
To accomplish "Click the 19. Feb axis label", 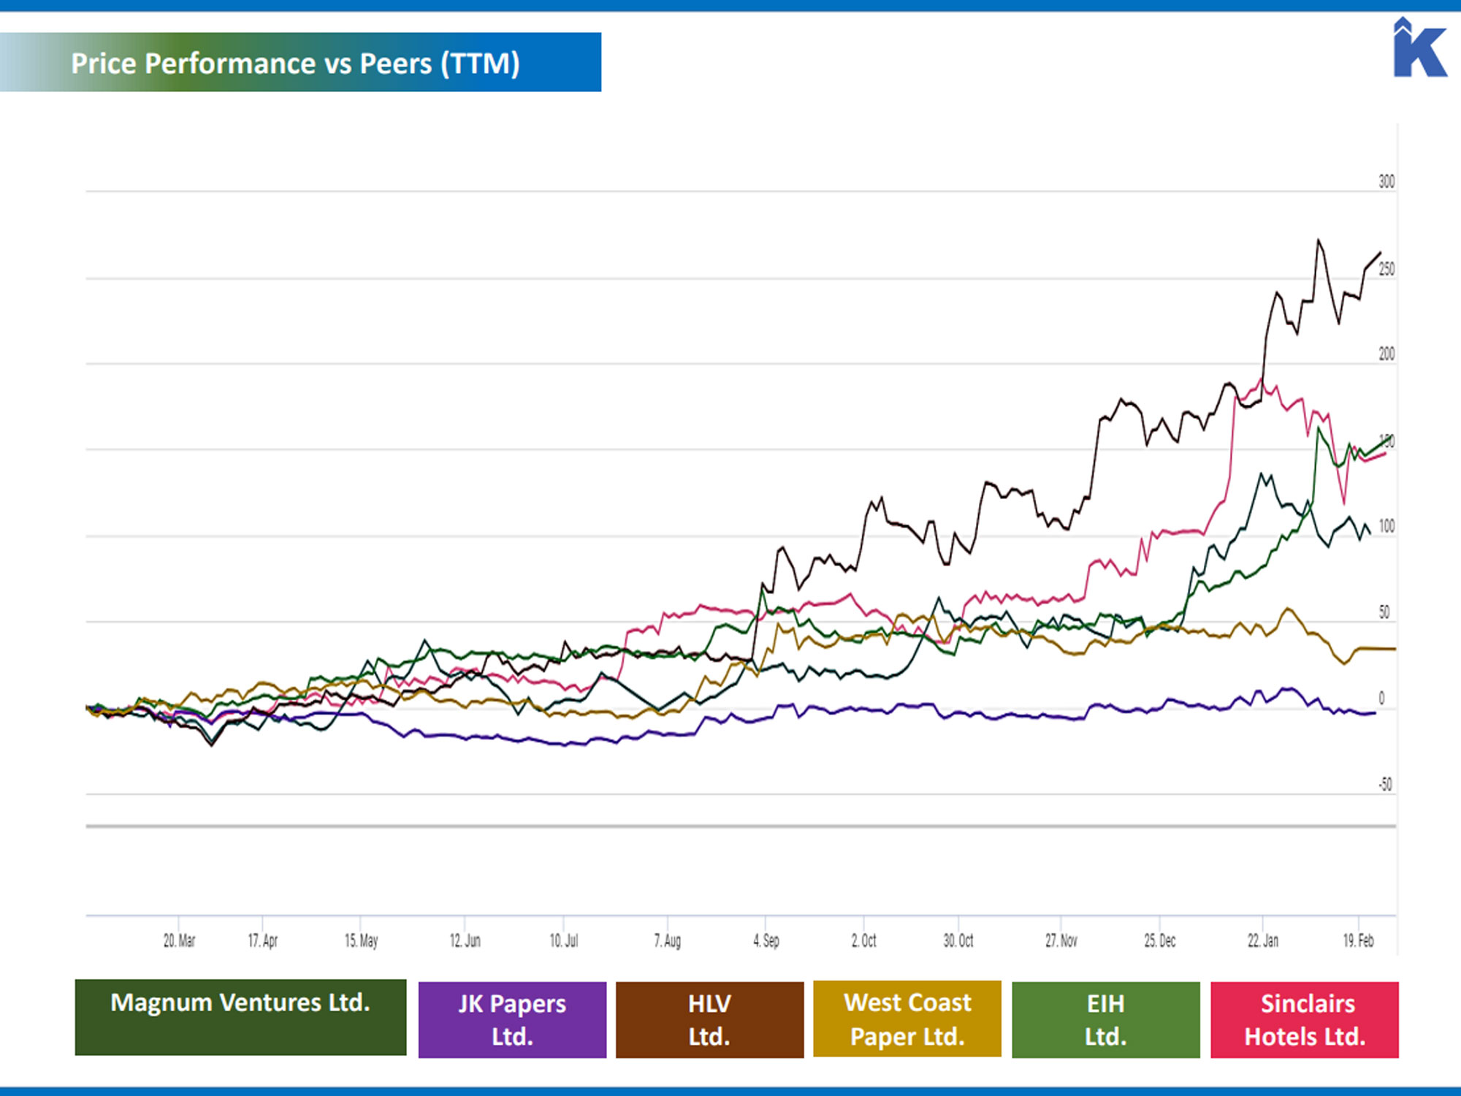I will [1358, 940].
